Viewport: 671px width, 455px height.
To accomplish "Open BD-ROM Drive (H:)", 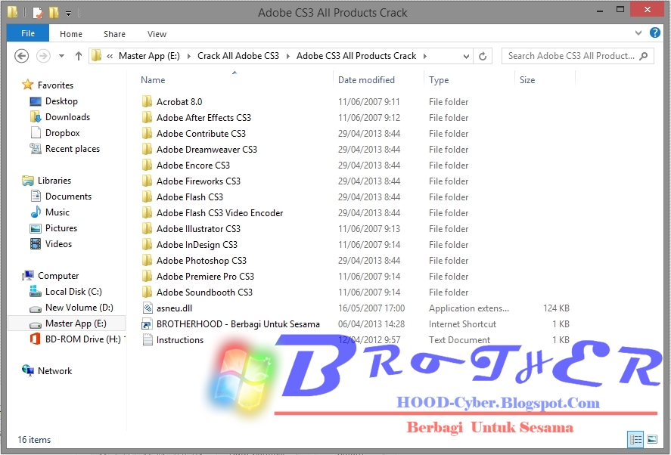I will coord(82,339).
